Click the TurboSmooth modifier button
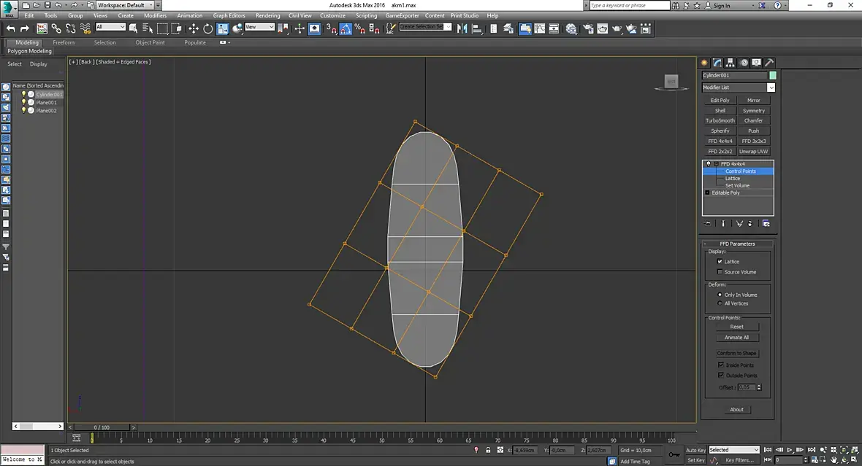This screenshot has width=862, height=466. [x=720, y=121]
